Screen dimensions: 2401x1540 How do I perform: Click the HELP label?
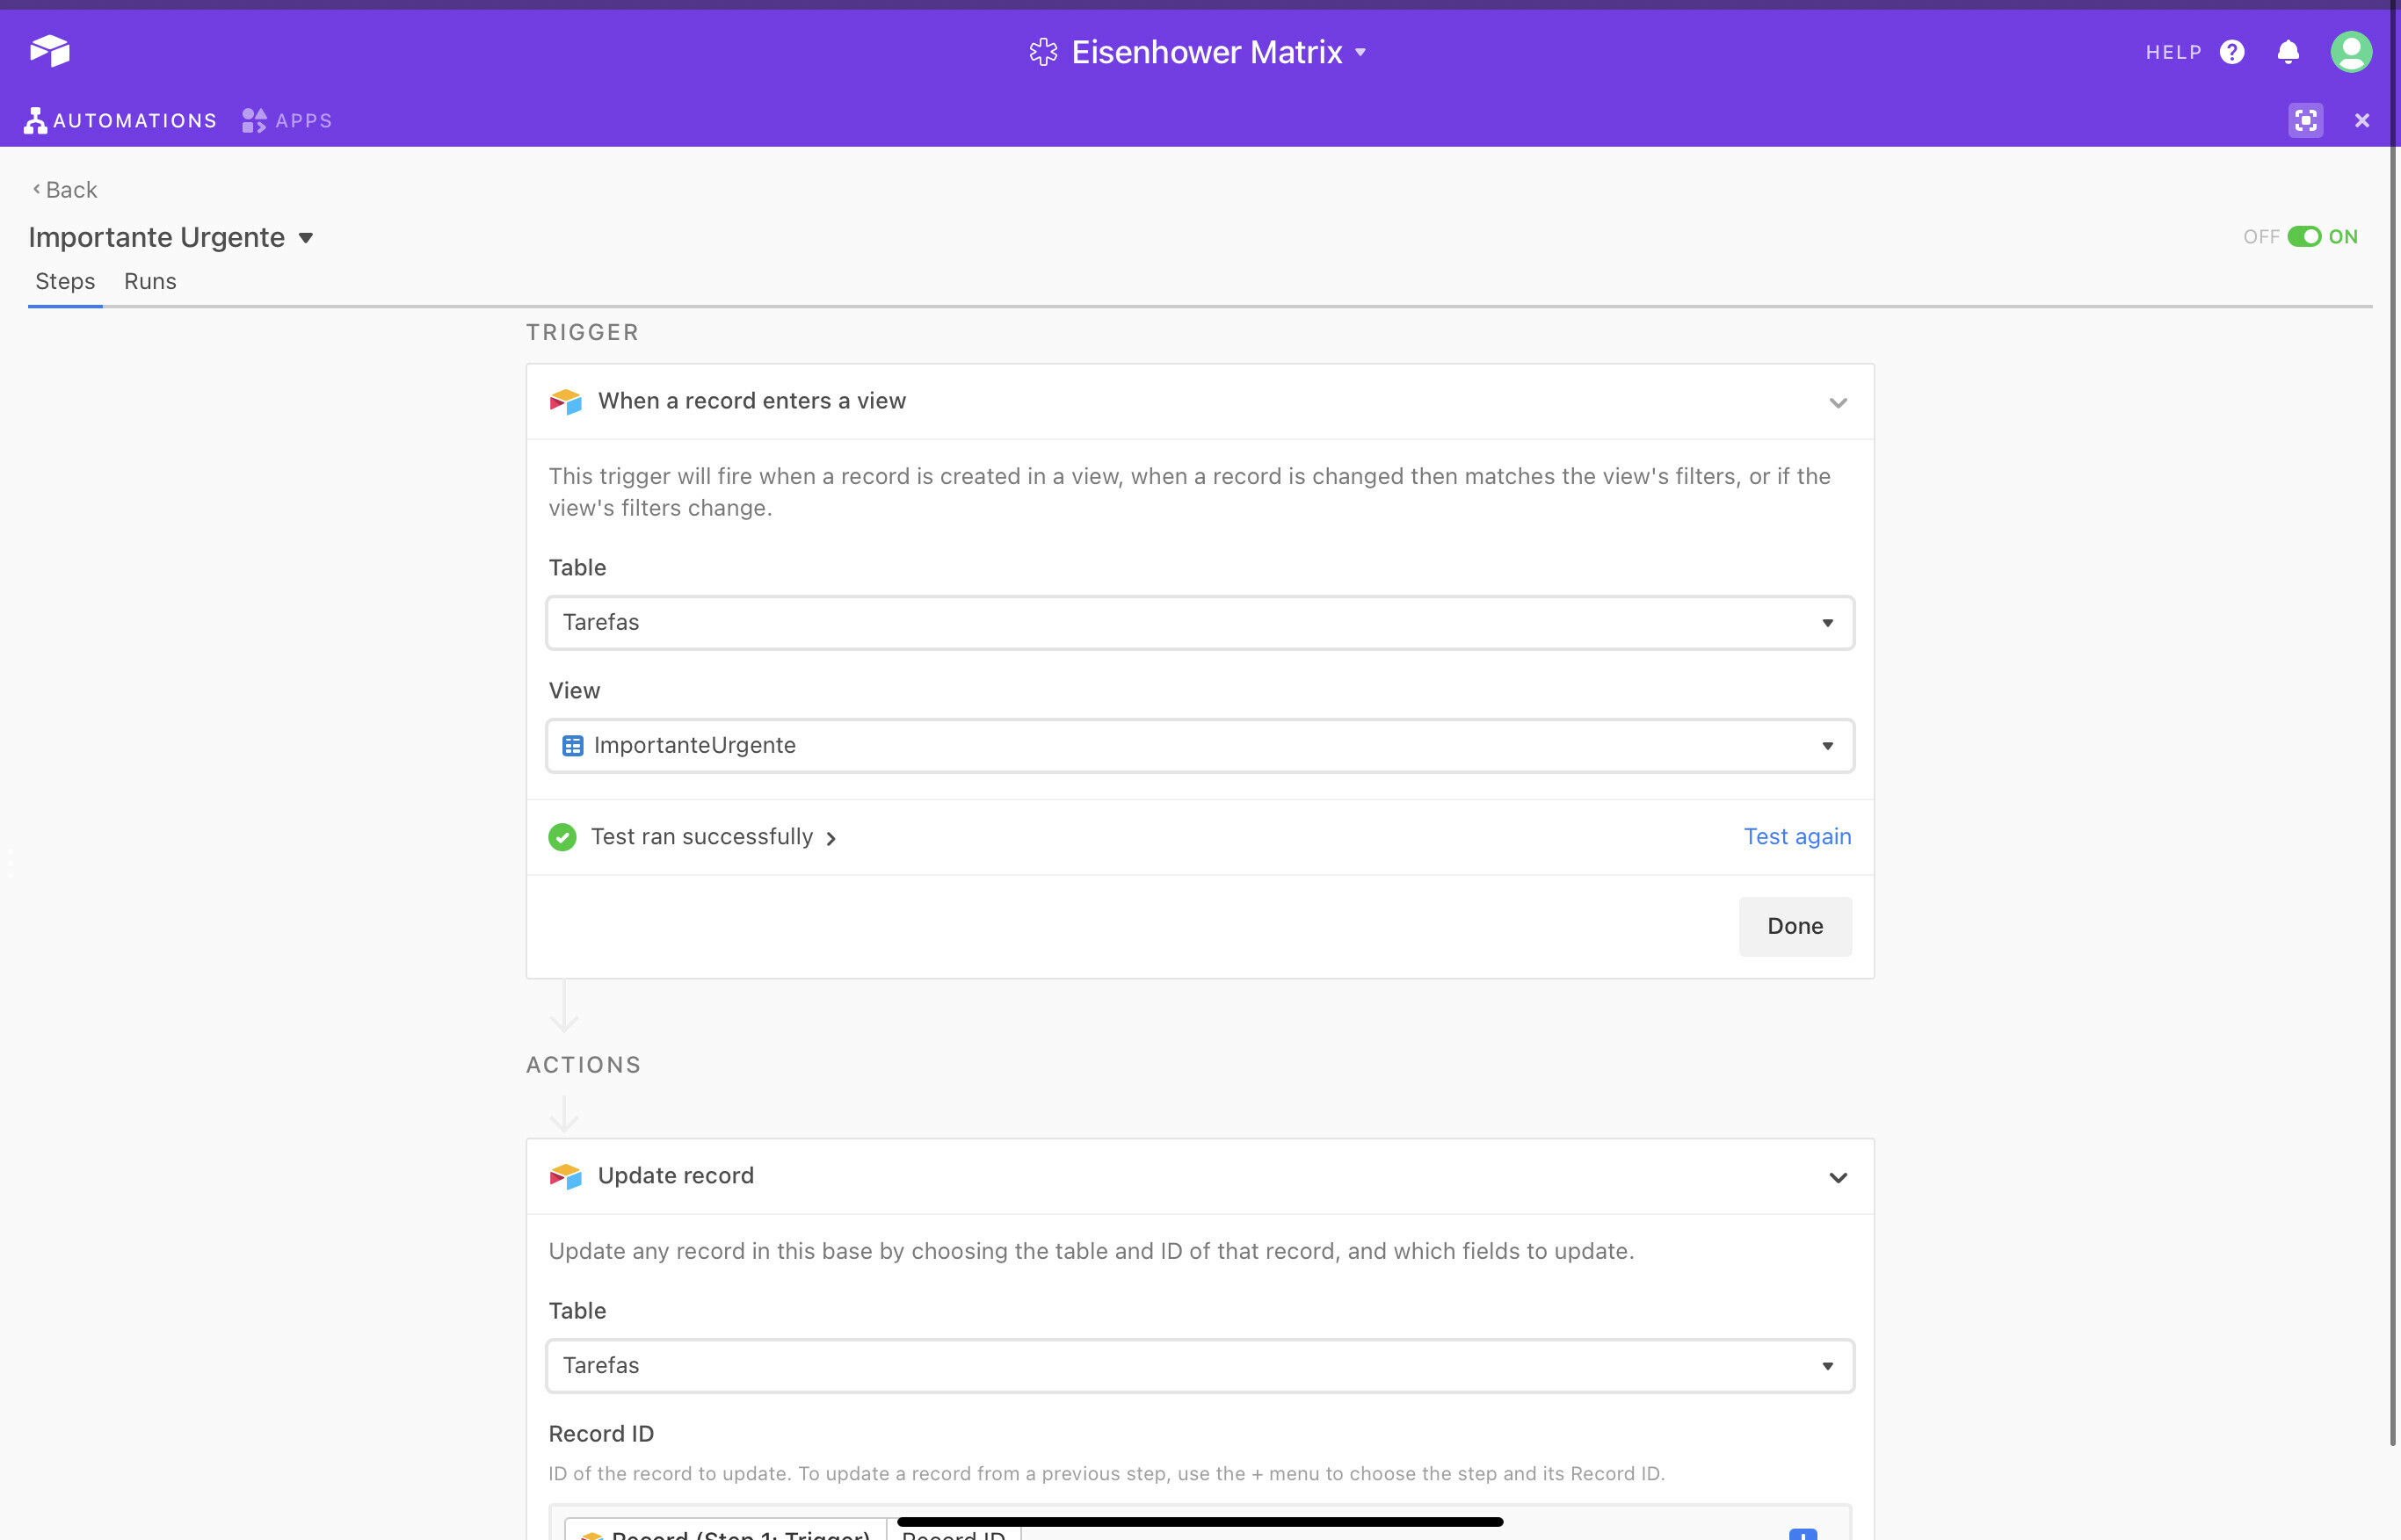[2173, 52]
